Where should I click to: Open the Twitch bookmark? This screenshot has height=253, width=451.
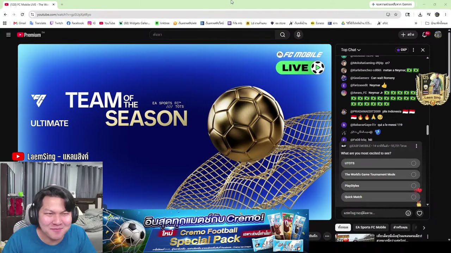tap(56, 23)
